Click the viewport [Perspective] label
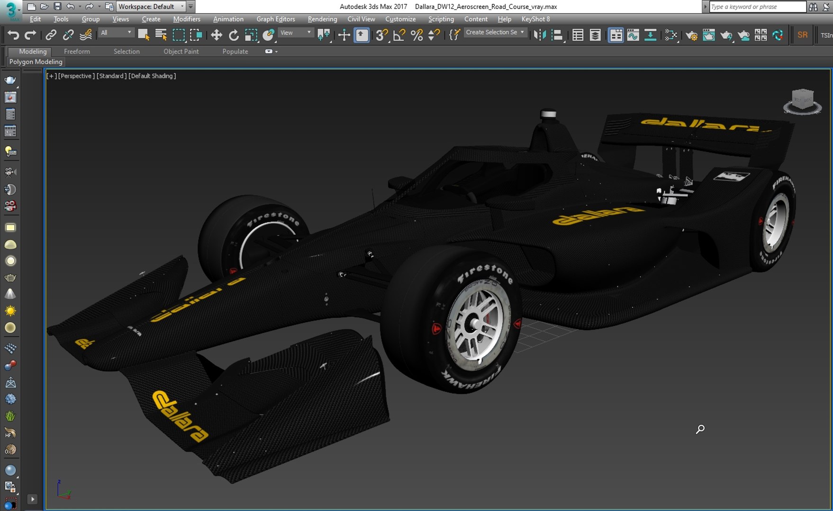833x511 pixels. coord(76,76)
